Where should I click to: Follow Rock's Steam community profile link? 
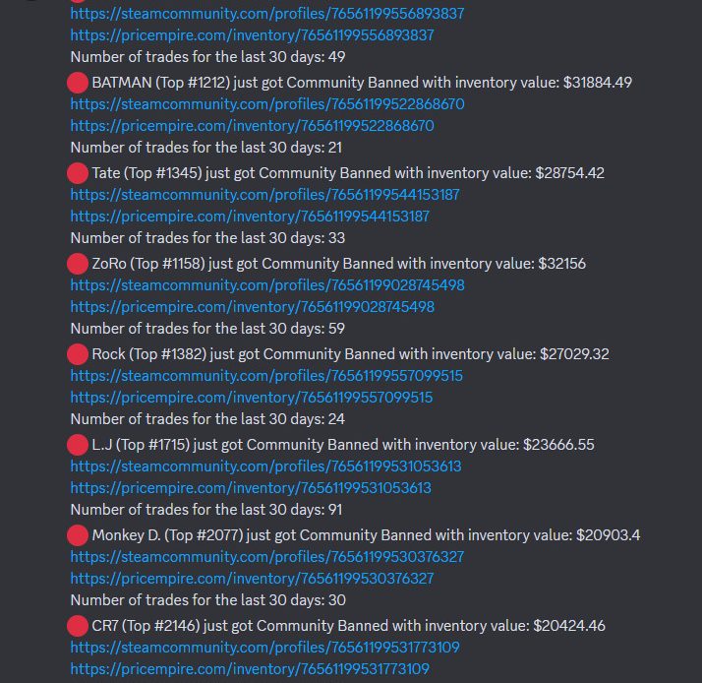[x=266, y=376]
